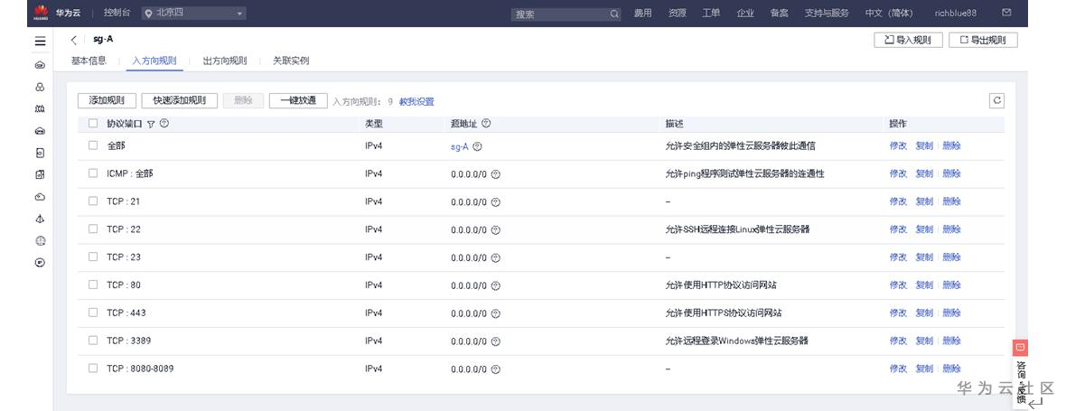Click the first cloud server icon in the sidebar
Viewport: 1066px width, 411px height.
pos(40,65)
